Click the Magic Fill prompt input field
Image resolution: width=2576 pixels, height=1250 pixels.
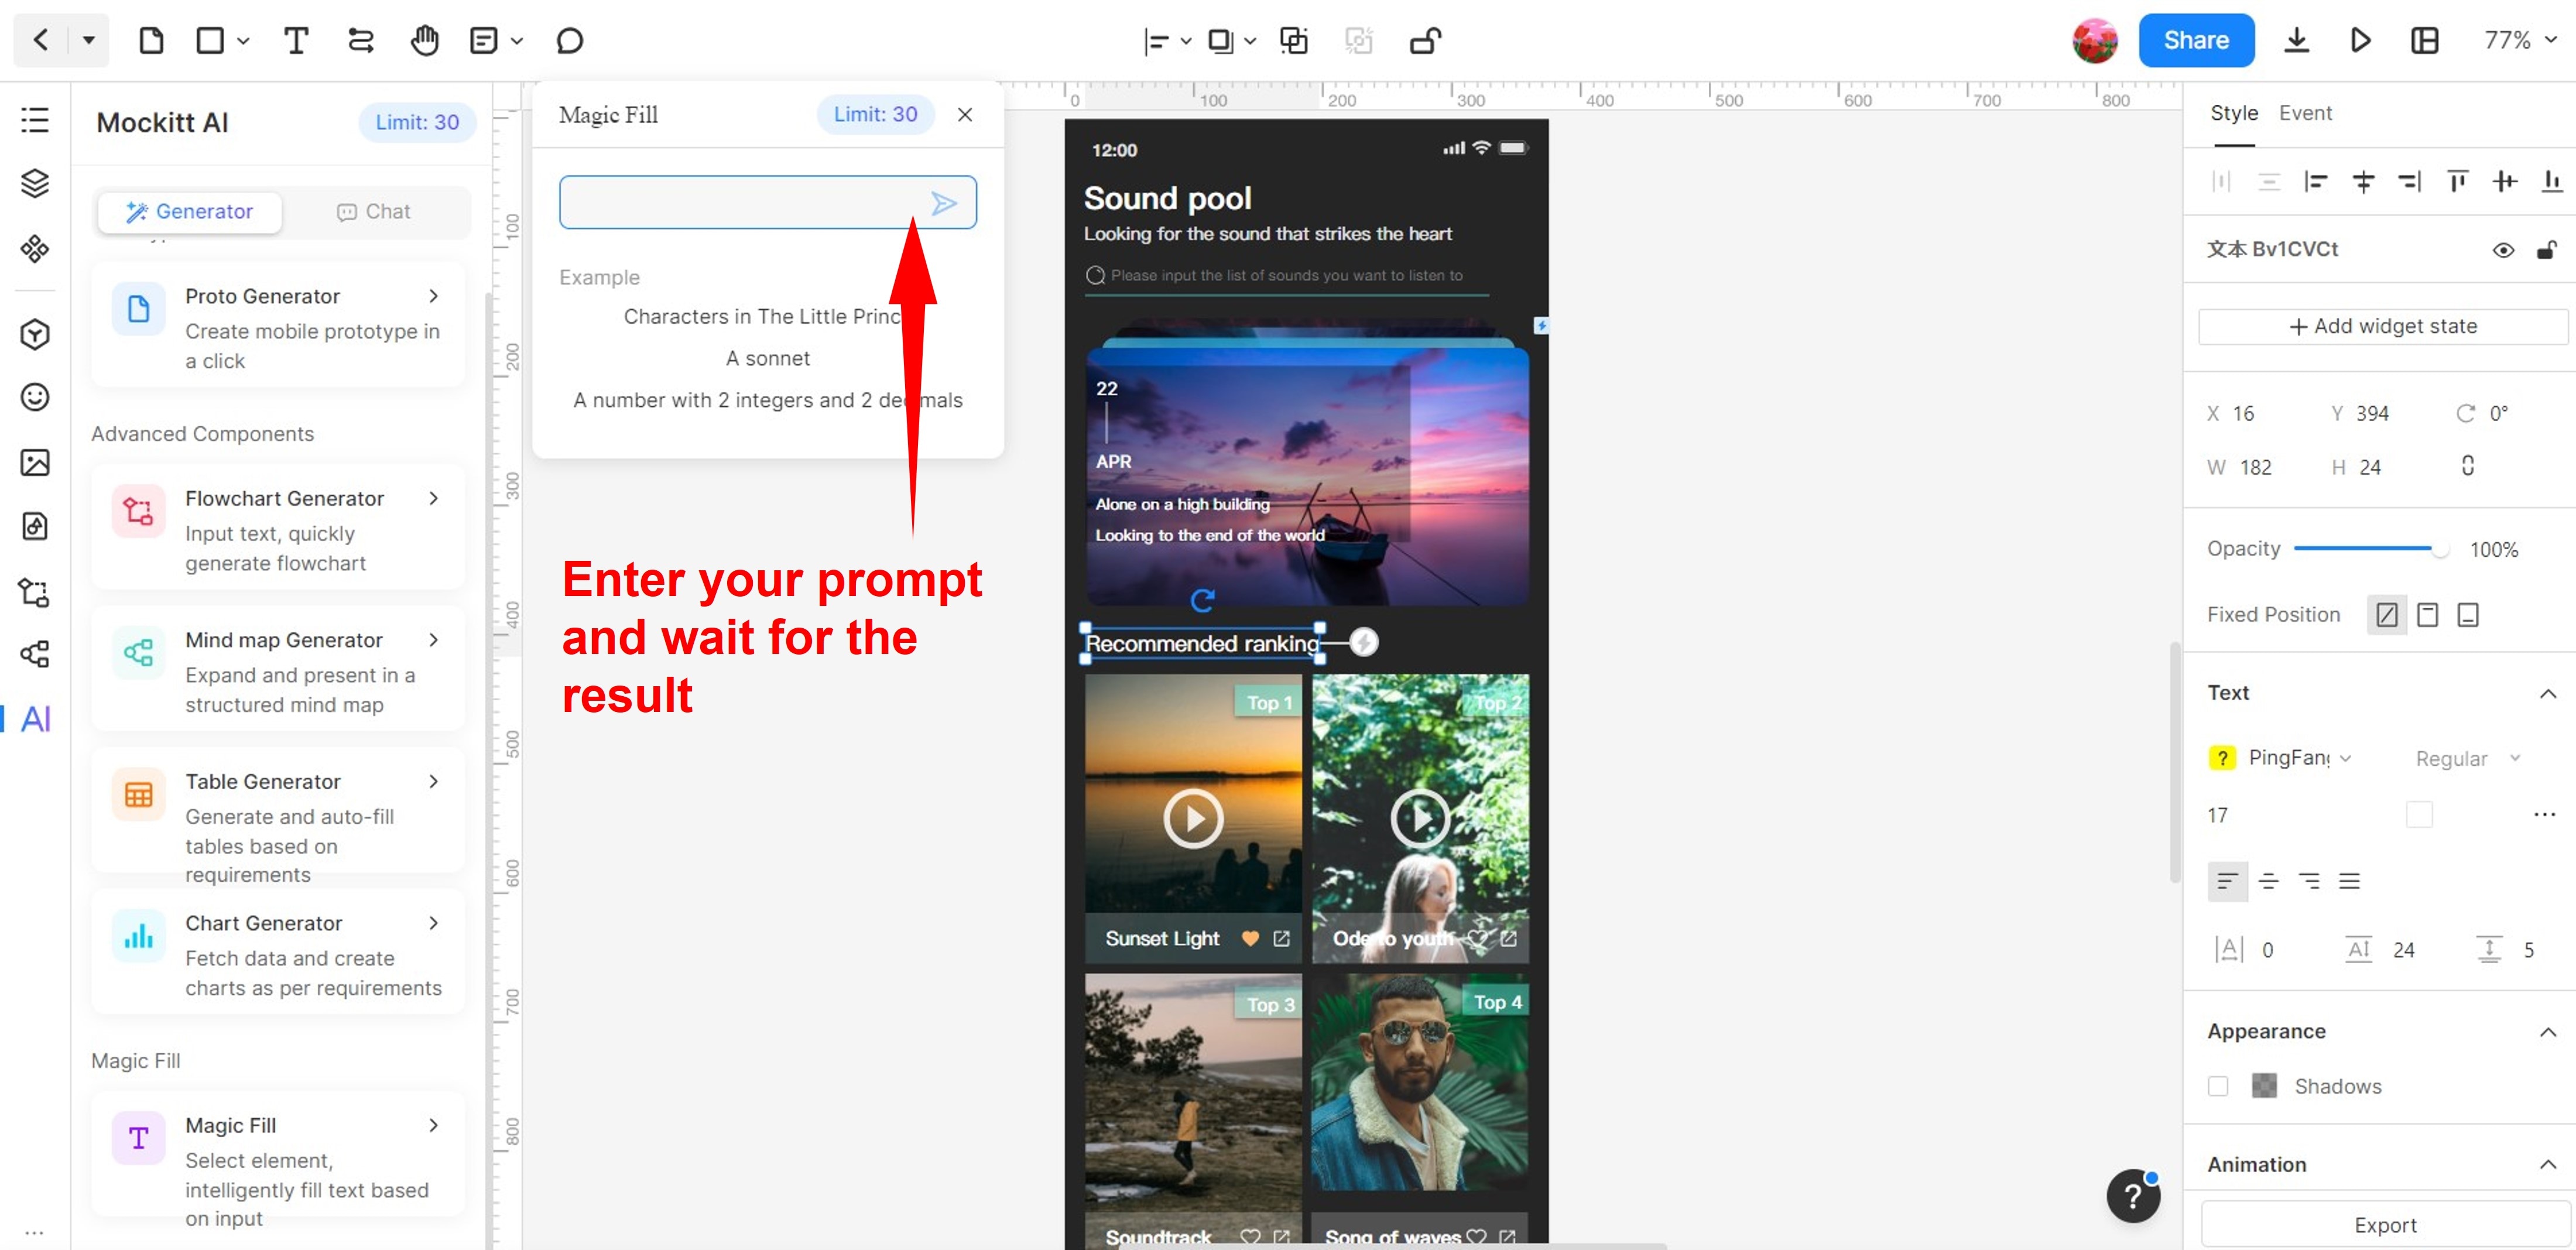click(x=740, y=203)
